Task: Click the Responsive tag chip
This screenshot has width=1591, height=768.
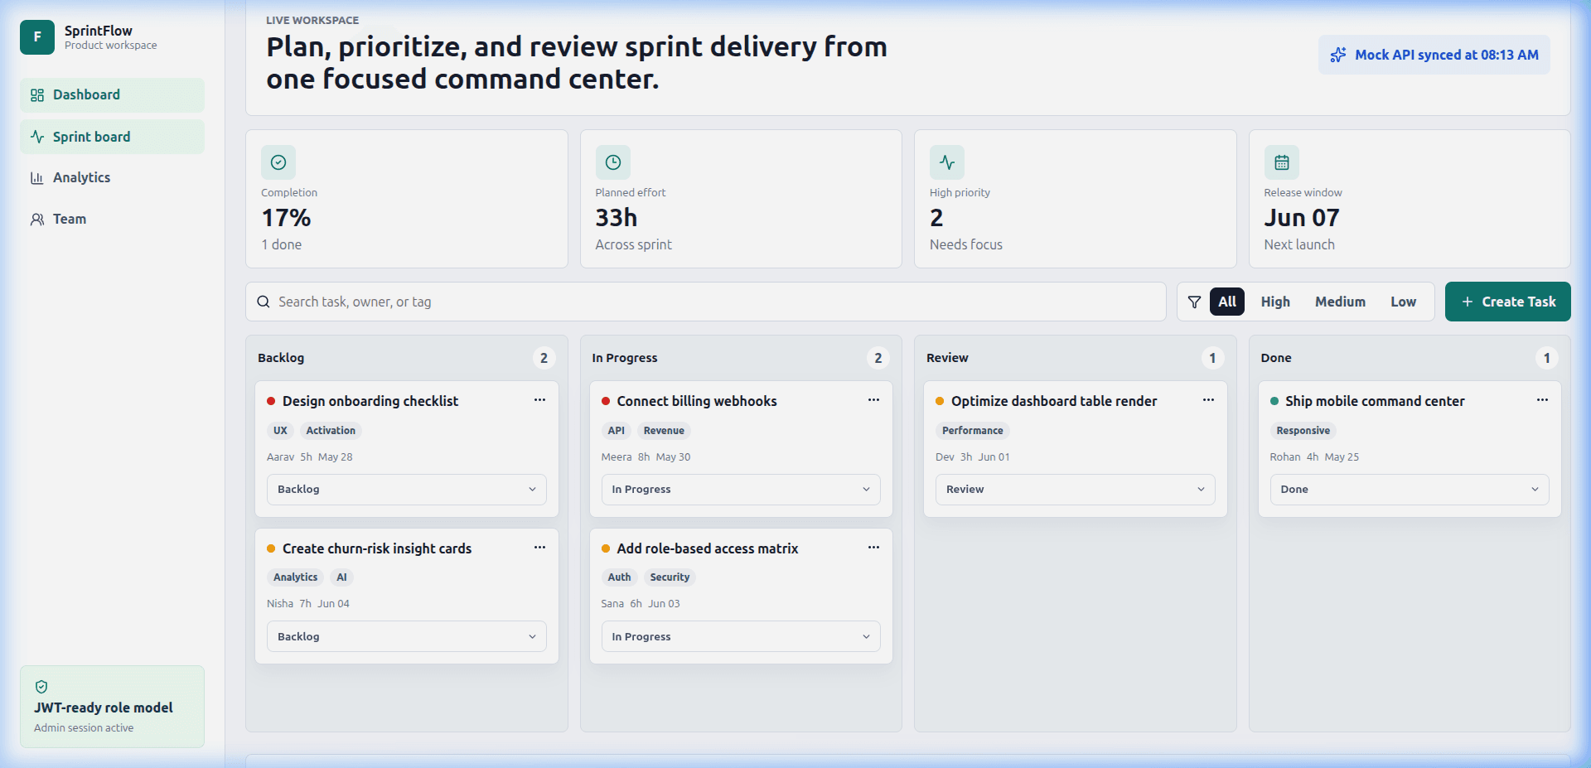Action: [1303, 431]
